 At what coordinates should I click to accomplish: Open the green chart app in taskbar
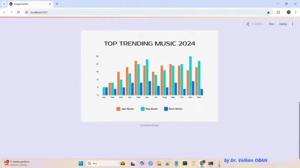click(x=168, y=163)
